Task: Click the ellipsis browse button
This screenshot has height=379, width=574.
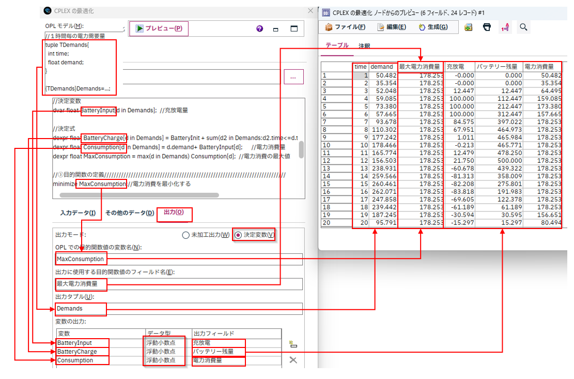Action: [293, 77]
